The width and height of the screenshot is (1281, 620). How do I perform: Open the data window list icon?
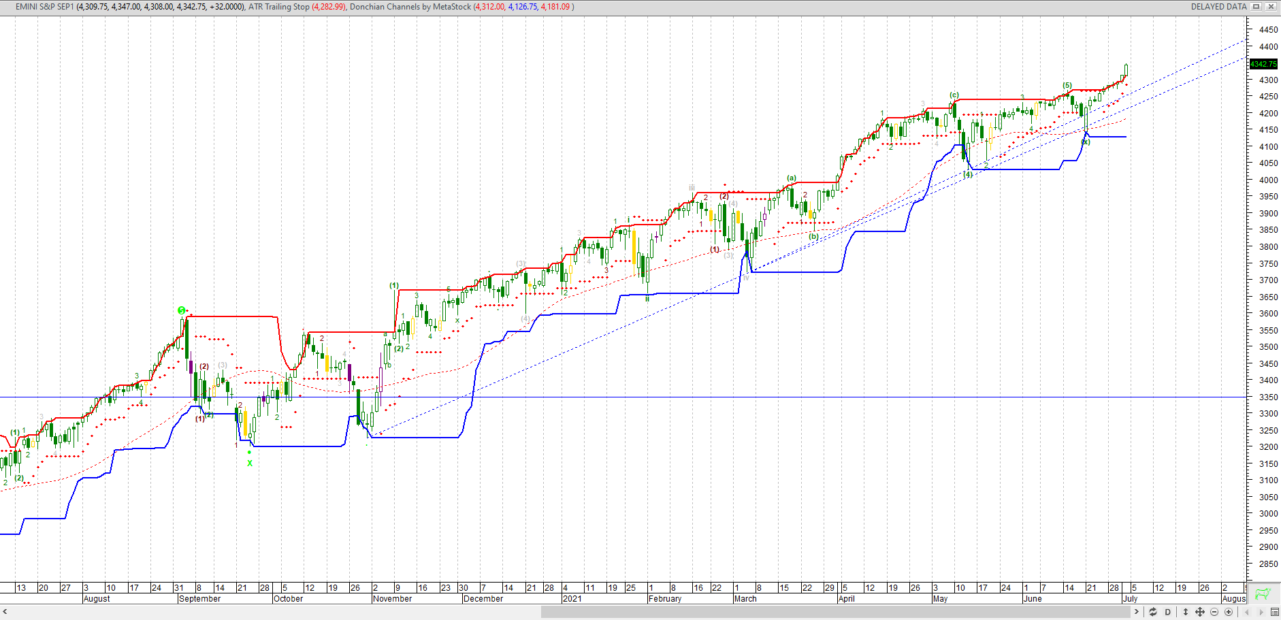coord(1275,612)
